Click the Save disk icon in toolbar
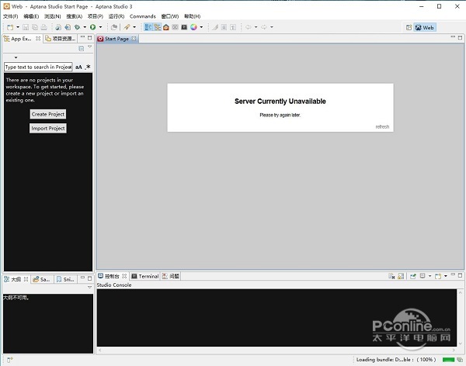This screenshot has height=366, width=466. (x=24, y=27)
